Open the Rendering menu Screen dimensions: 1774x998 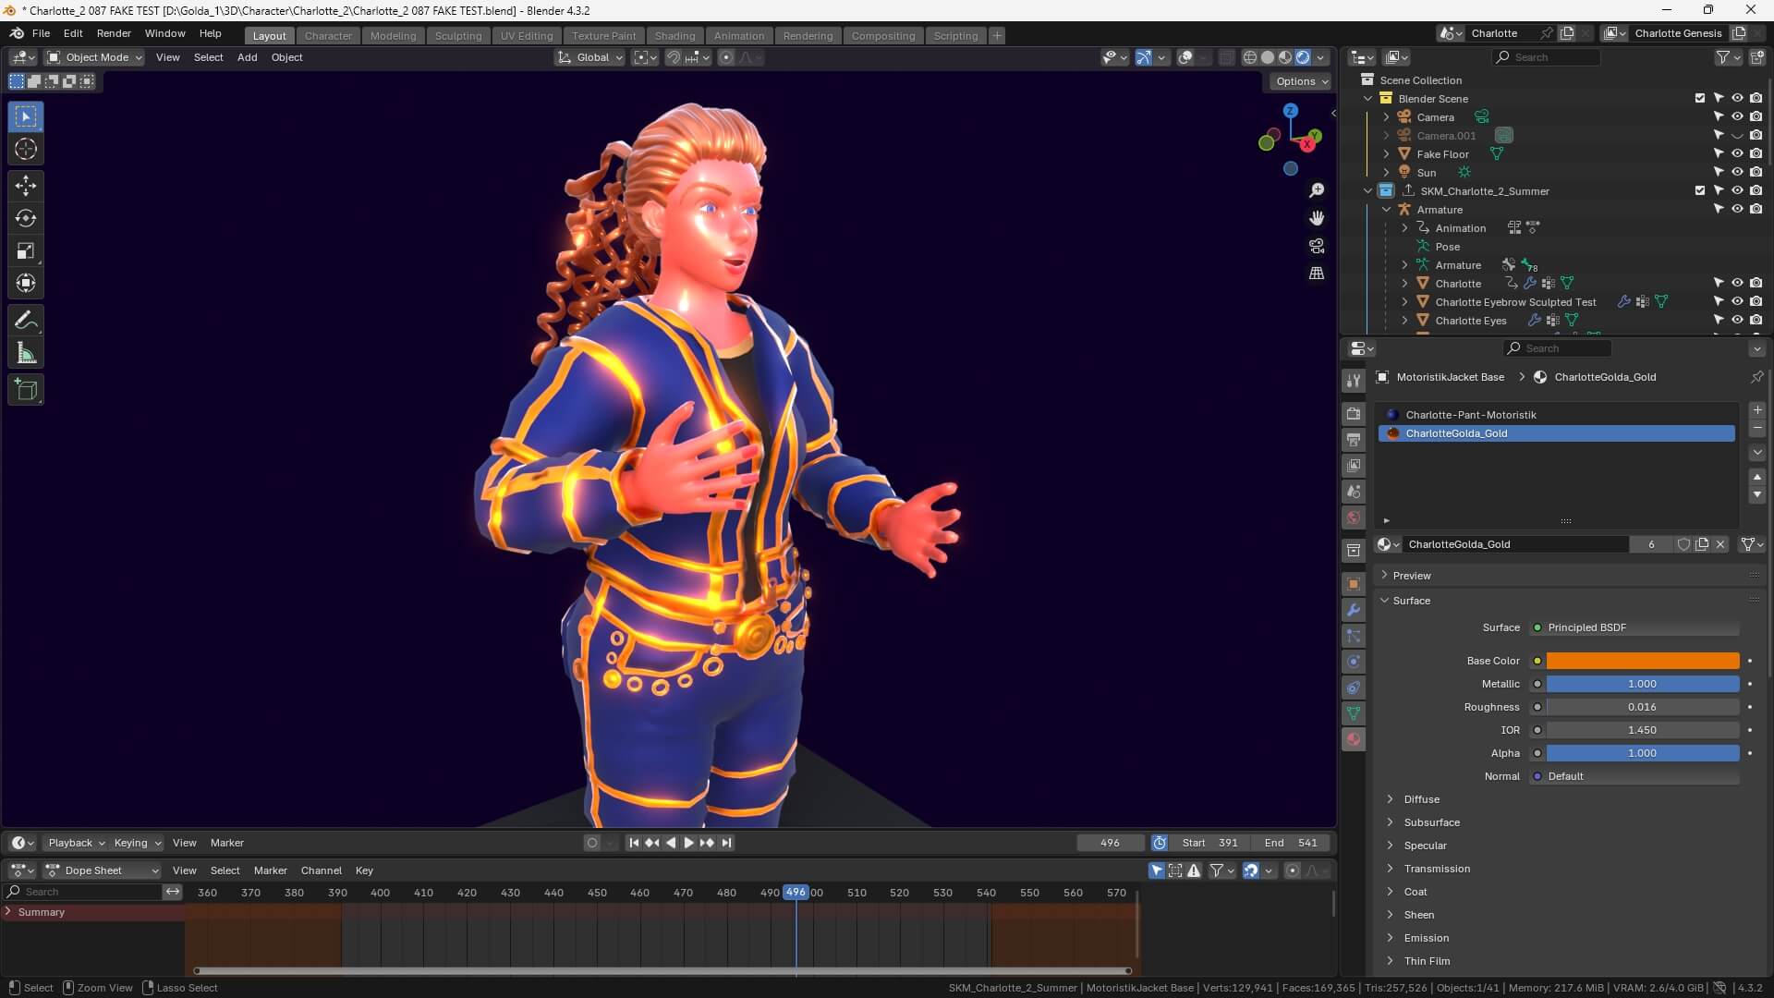point(808,35)
